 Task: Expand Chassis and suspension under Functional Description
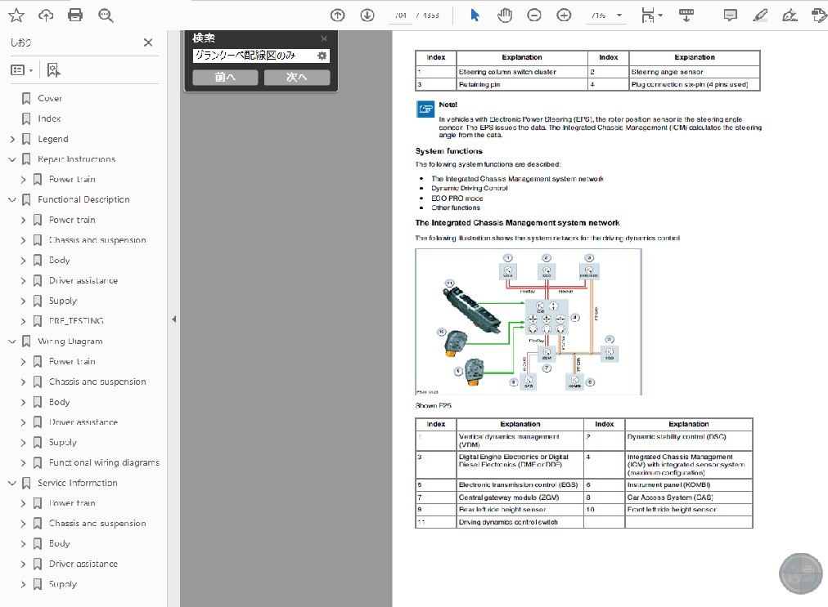pyautogui.click(x=23, y=240)
